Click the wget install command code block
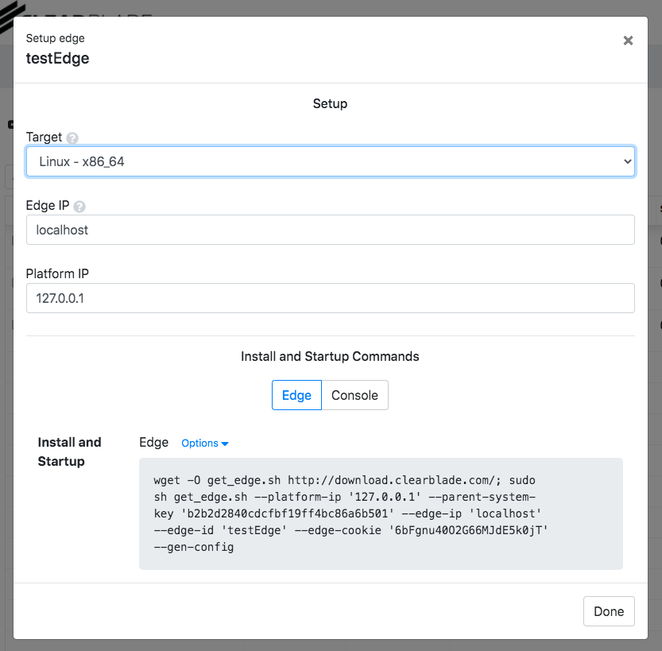 (x=381, y=513)
